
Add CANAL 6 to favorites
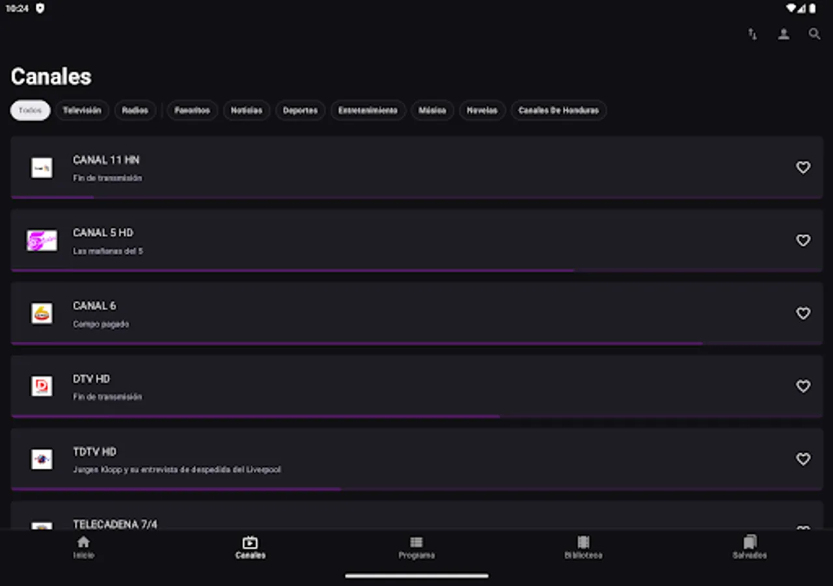(x=803, y=313)
